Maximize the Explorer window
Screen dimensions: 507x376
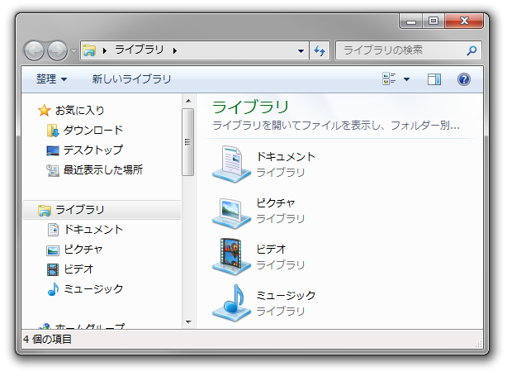pos(434,21)
